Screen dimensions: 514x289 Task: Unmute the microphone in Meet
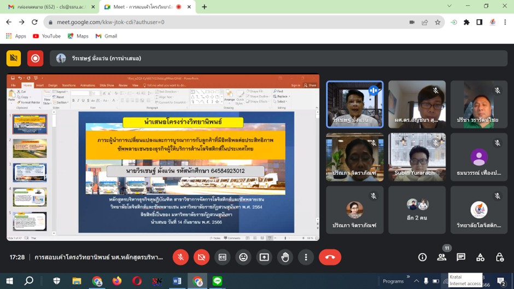(180, 257)
